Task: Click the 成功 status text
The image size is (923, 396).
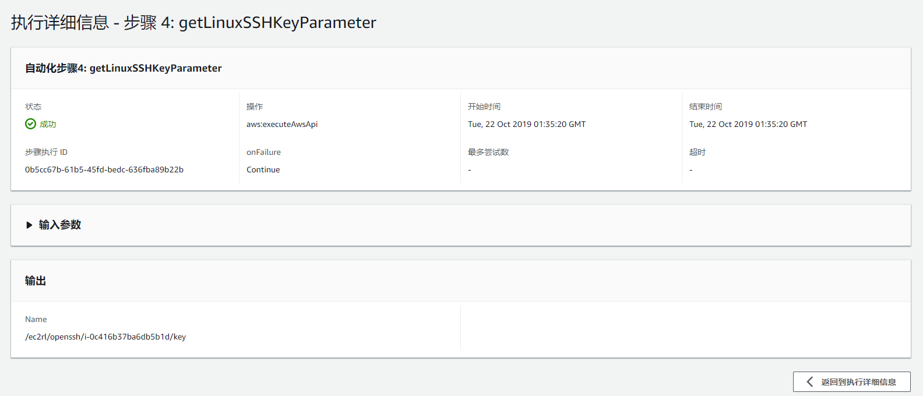Action: pos(48,124)
